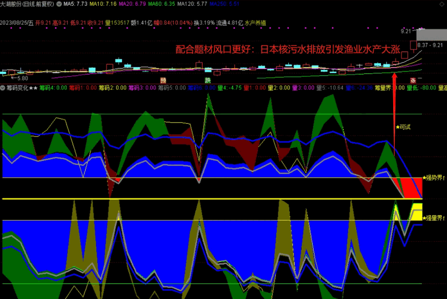Click the 大湖股份(日线.前复权) chart title
Image resolution: width=447 pixels, height=299 pixels.
pos(27,4)
